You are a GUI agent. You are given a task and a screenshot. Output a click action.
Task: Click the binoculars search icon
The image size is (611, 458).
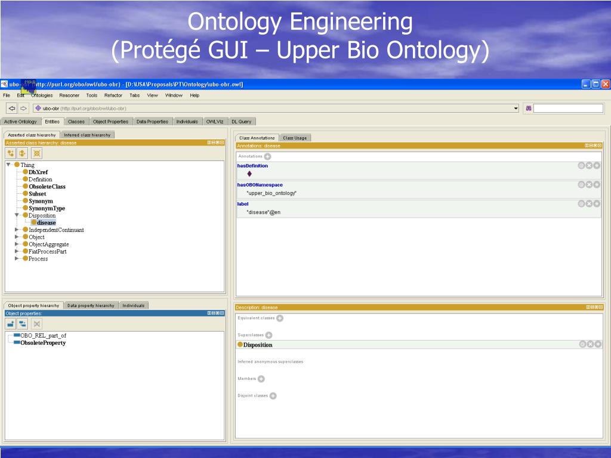[529, 109]
